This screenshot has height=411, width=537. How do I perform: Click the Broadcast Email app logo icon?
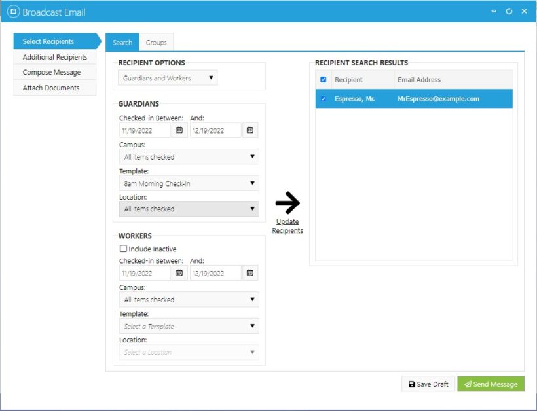click(x=12, y=12)
